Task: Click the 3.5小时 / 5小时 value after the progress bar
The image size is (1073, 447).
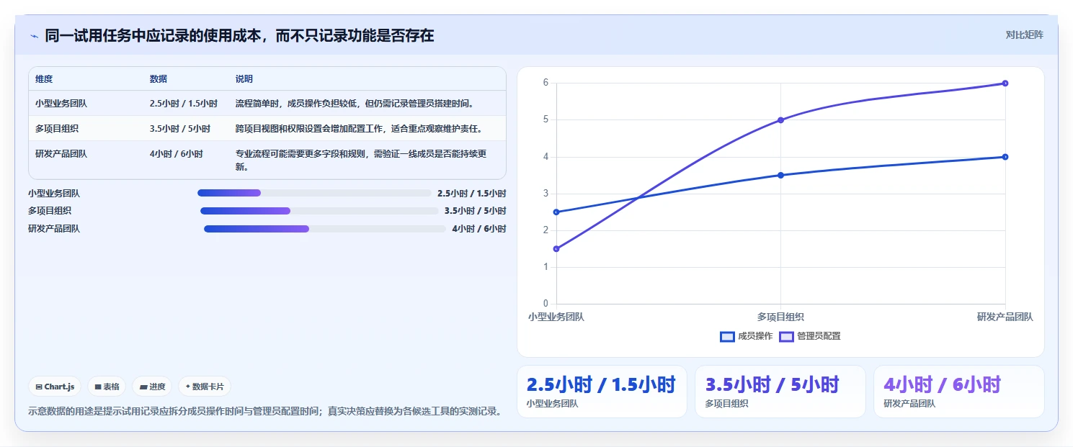Action: point(476,211)
